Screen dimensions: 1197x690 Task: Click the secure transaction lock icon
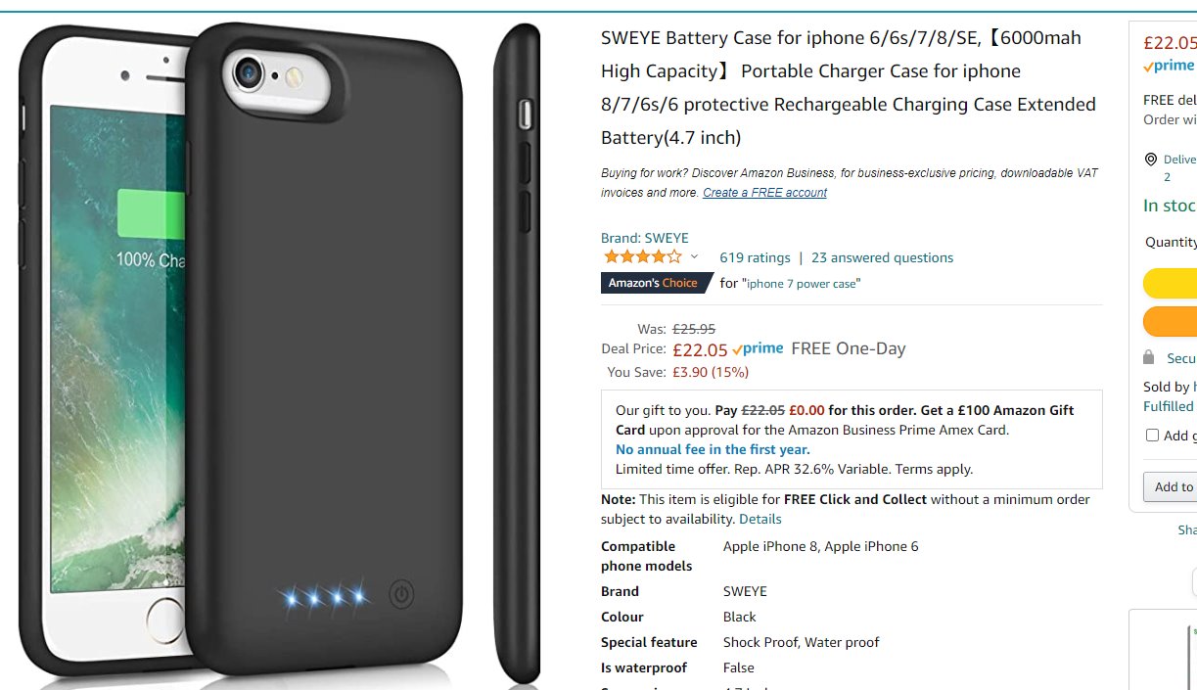click(x=1150, y=358)
